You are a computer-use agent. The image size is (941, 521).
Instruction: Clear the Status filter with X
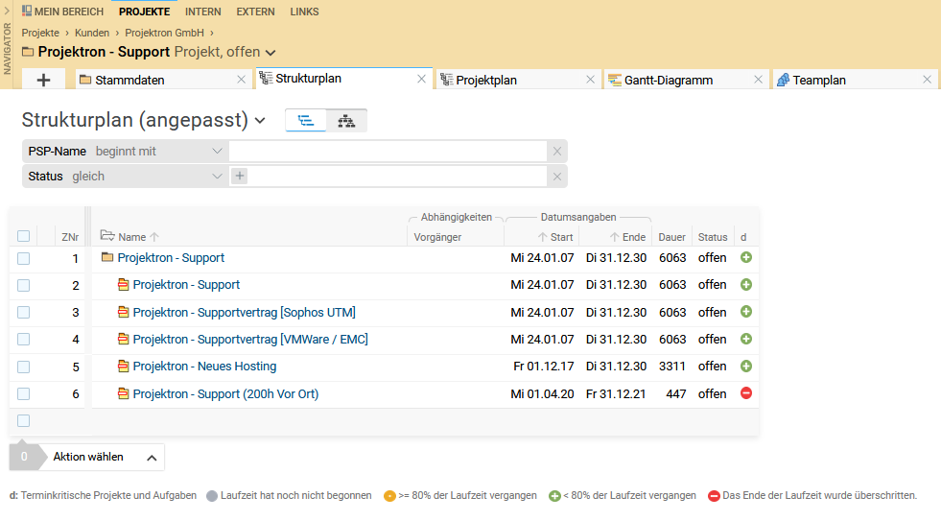(557, 177)
